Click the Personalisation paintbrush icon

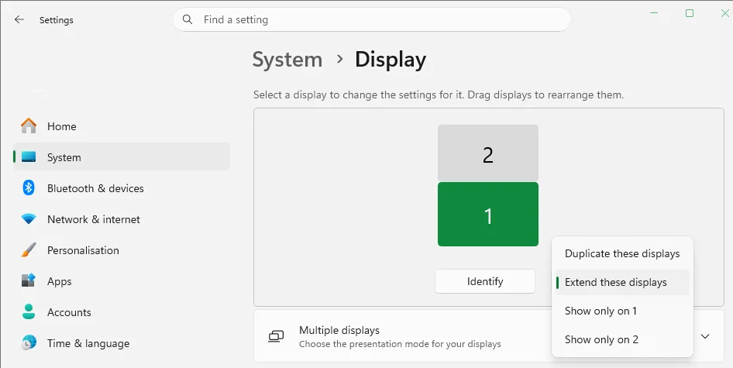coord(29,250)
